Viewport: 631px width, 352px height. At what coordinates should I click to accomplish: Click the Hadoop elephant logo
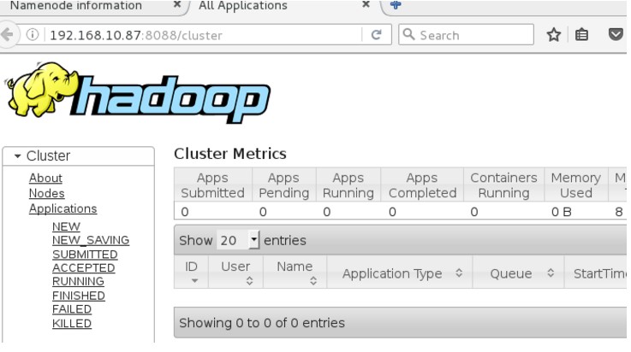[x=138, y=92]
